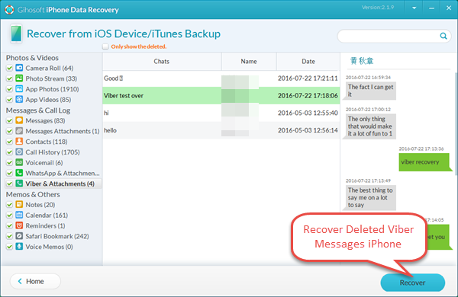Open the title bar dropdown arrow menu
This screenshot has height=297, width=458.
pos(414,8)
